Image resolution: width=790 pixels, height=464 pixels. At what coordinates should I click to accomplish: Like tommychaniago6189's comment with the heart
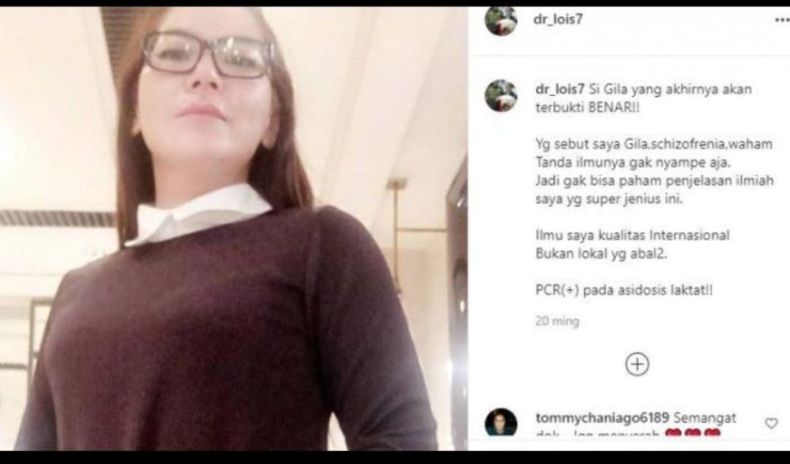[x=771, y=424]
